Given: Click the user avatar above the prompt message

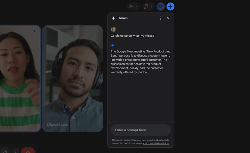Looking at the screenshot, I should tap(113, 29).
